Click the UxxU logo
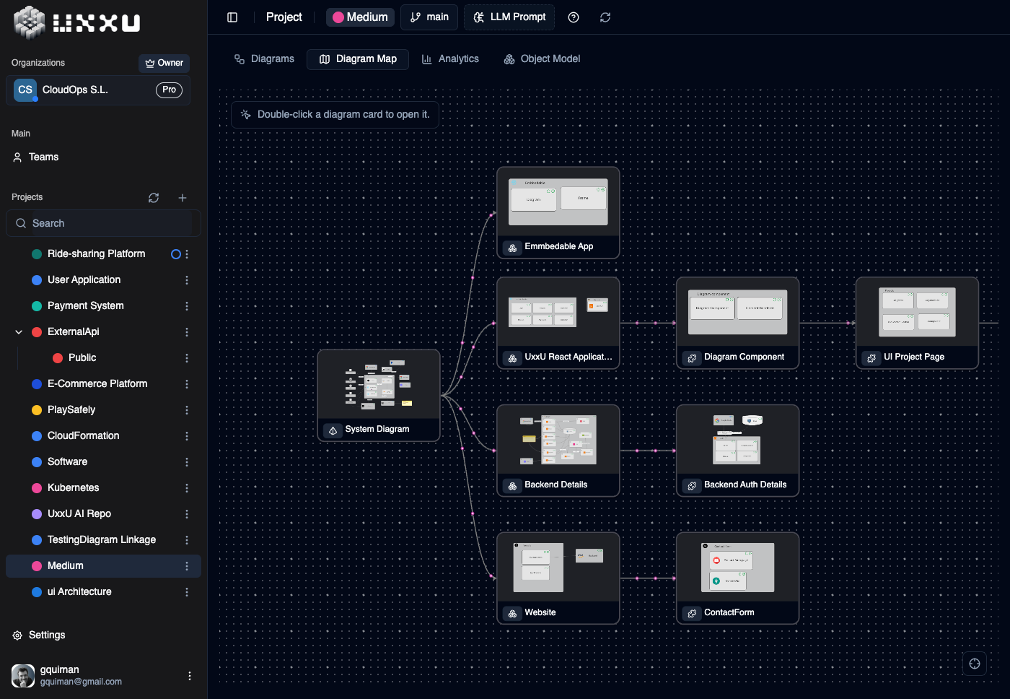The image size is (1010, 699). click(x=76, y=22)
